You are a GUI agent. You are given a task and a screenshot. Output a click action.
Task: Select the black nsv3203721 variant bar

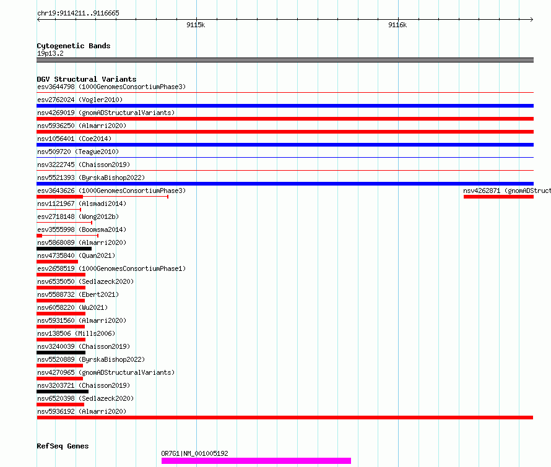click(x=63, y=392)
